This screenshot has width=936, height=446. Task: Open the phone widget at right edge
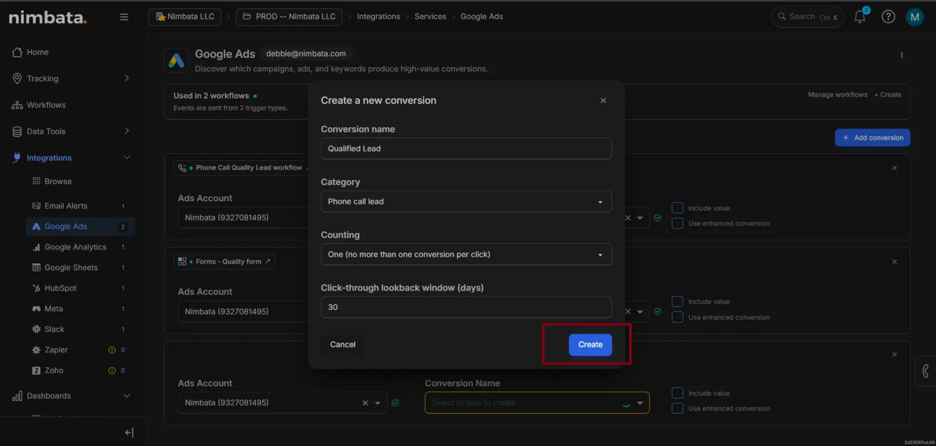click(925, 371)
